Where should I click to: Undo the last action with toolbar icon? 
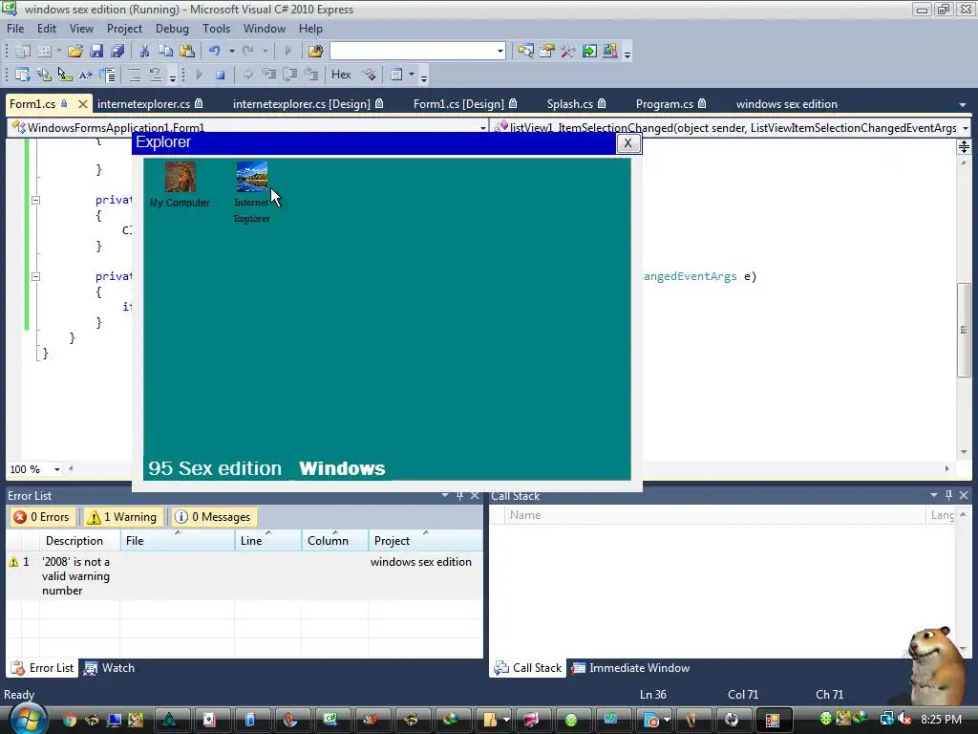pos(215,52)
